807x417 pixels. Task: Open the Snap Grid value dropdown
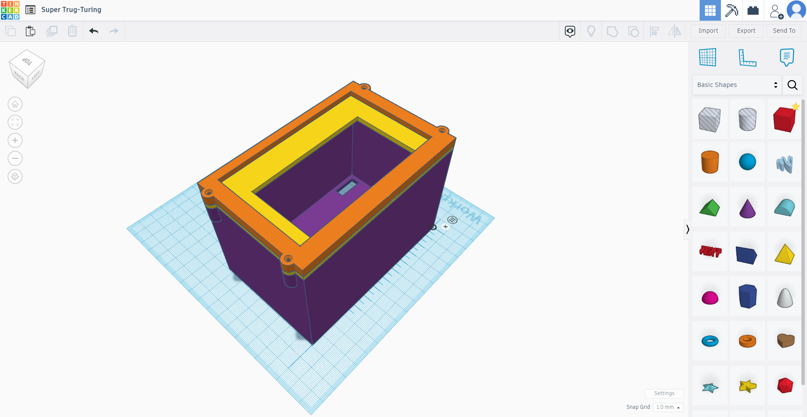coord(667,407)
